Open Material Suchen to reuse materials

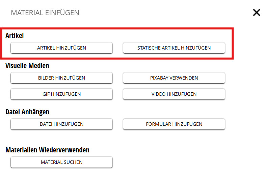61,162
